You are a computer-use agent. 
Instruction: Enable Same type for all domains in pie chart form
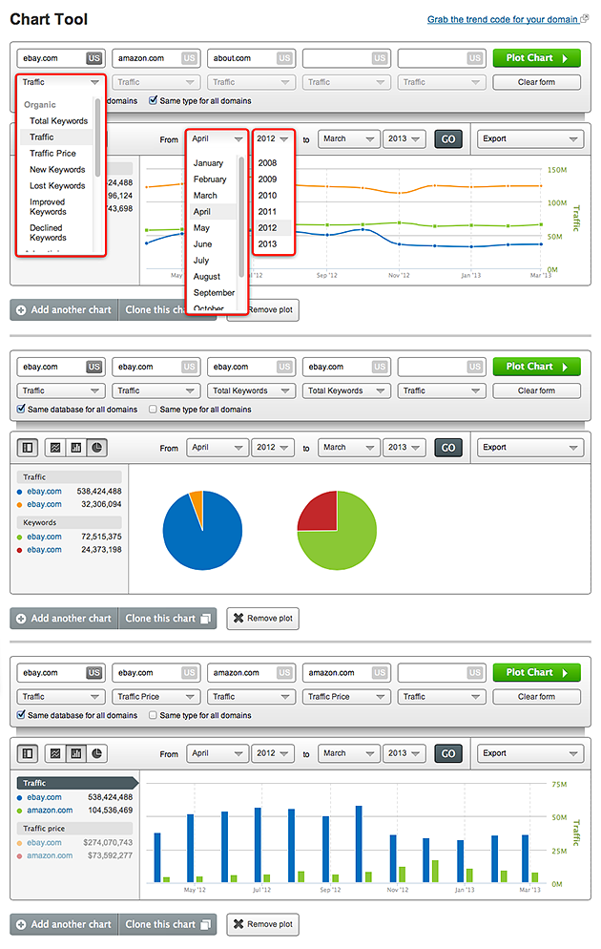(x=153, y=410)
